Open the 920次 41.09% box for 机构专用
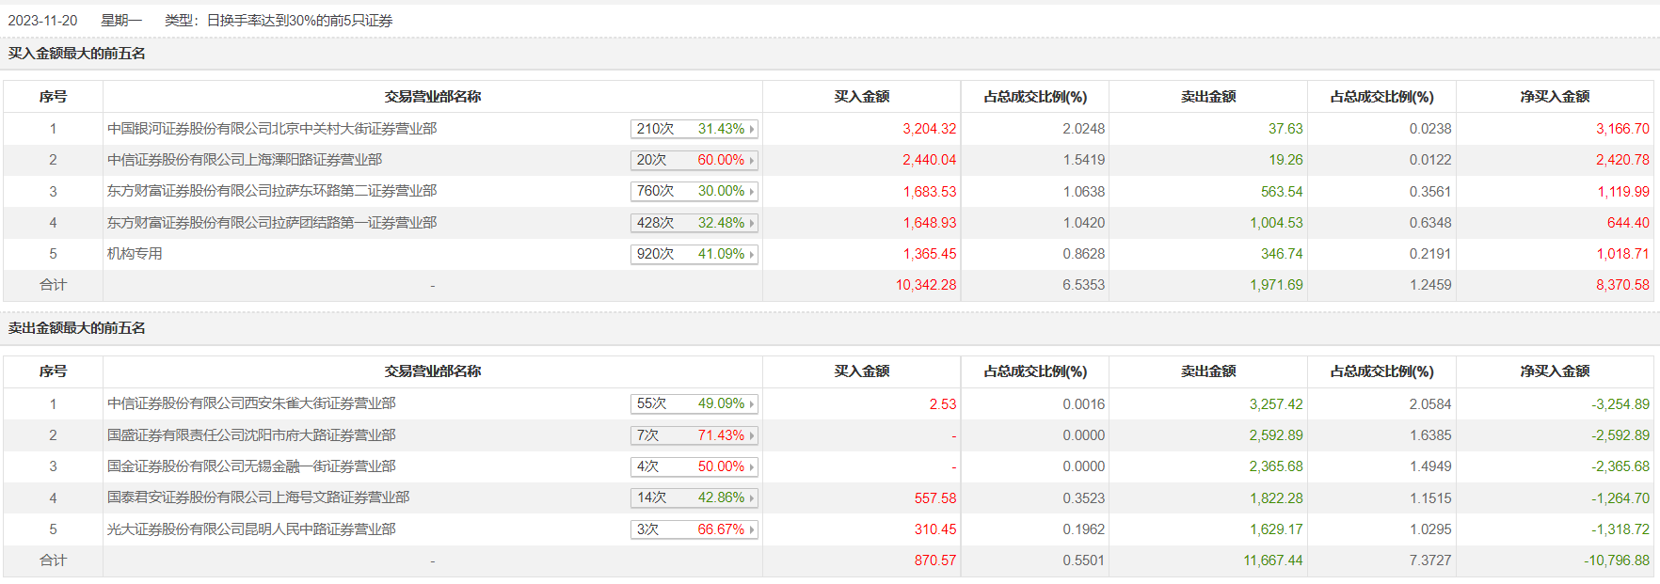 pyautogui.click(x=694, y=254)
